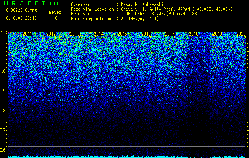This screenshot has width=249, height=158.
Task: Click the 2011 time marker
Action: [x=27, y=34]
